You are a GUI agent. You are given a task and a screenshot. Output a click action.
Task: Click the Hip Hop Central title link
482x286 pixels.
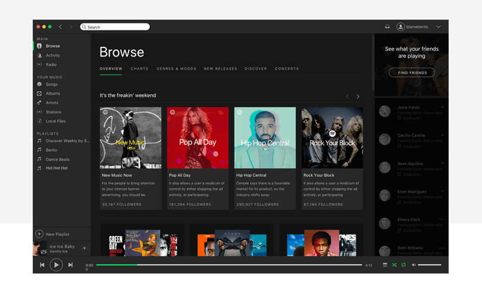click(x=251, y=175)
